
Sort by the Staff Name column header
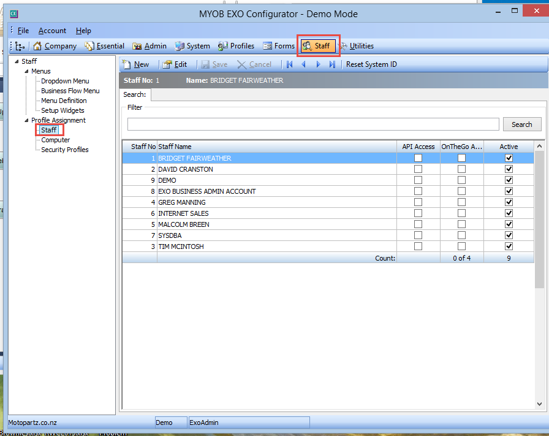(x=276, y=147)
